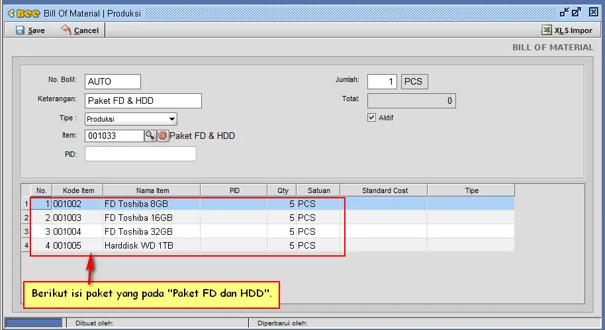Image resolution: width=605 pixels, height=330 pixels.
Task: Click row header 1 of the table
Action: click(x=26, y=204)
